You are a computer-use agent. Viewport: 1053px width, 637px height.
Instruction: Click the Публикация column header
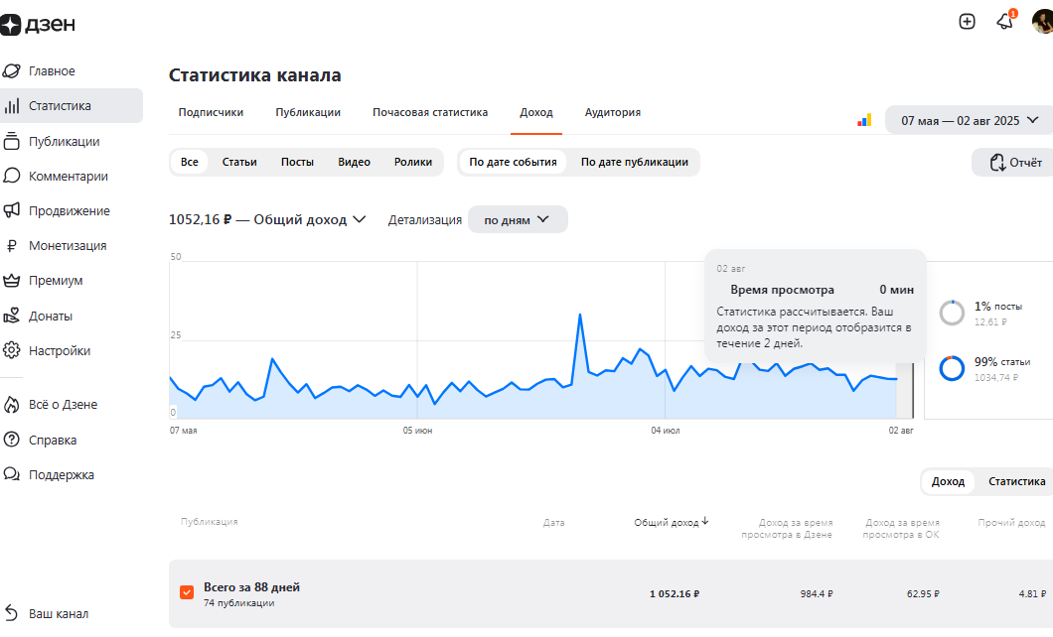click(209, 521)
